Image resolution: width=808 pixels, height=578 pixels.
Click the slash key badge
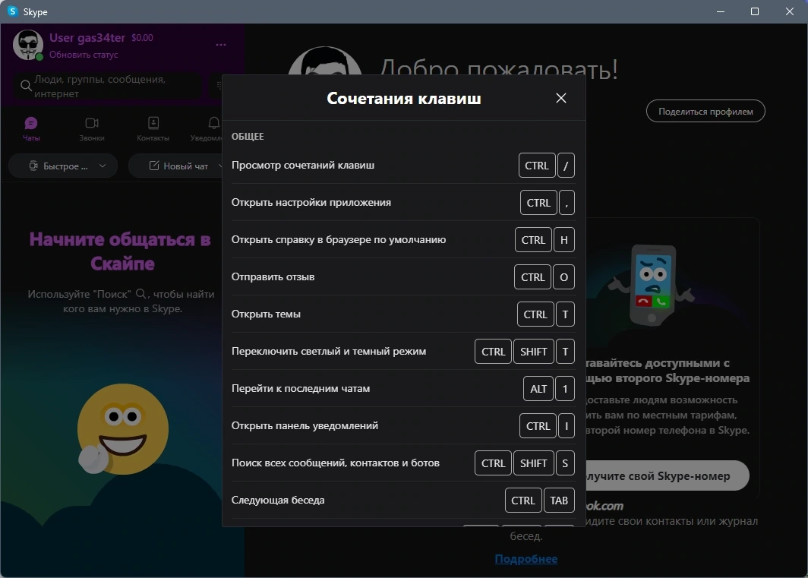point(566,166)
